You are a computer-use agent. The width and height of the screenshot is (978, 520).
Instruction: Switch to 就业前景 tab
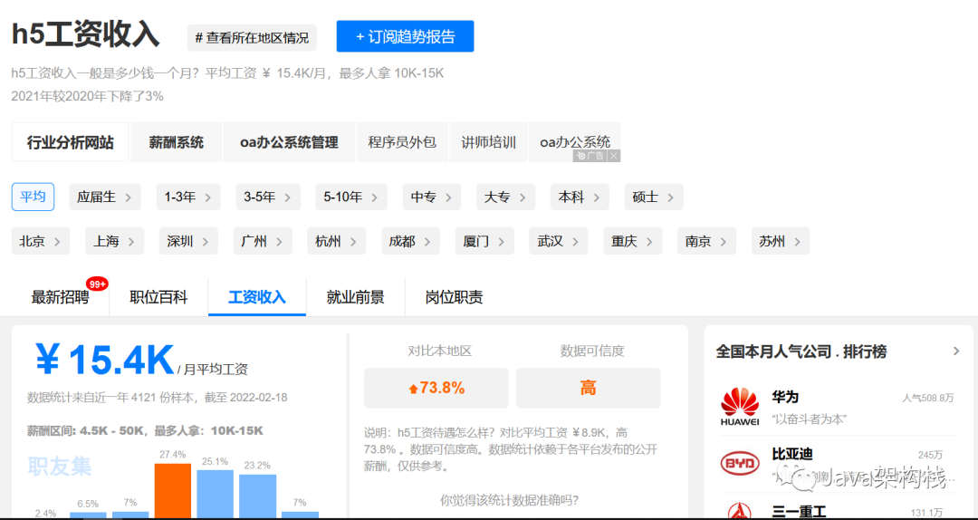coord(356,297)
